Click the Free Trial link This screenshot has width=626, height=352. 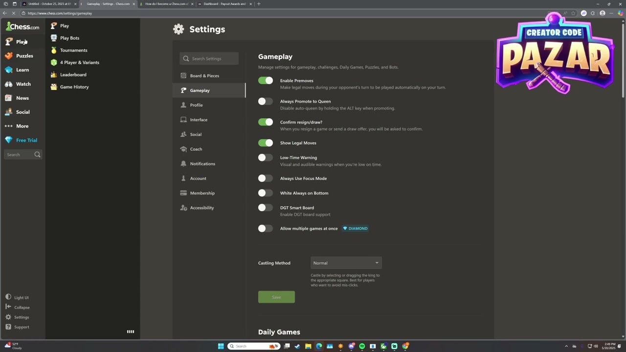[26, 140]
